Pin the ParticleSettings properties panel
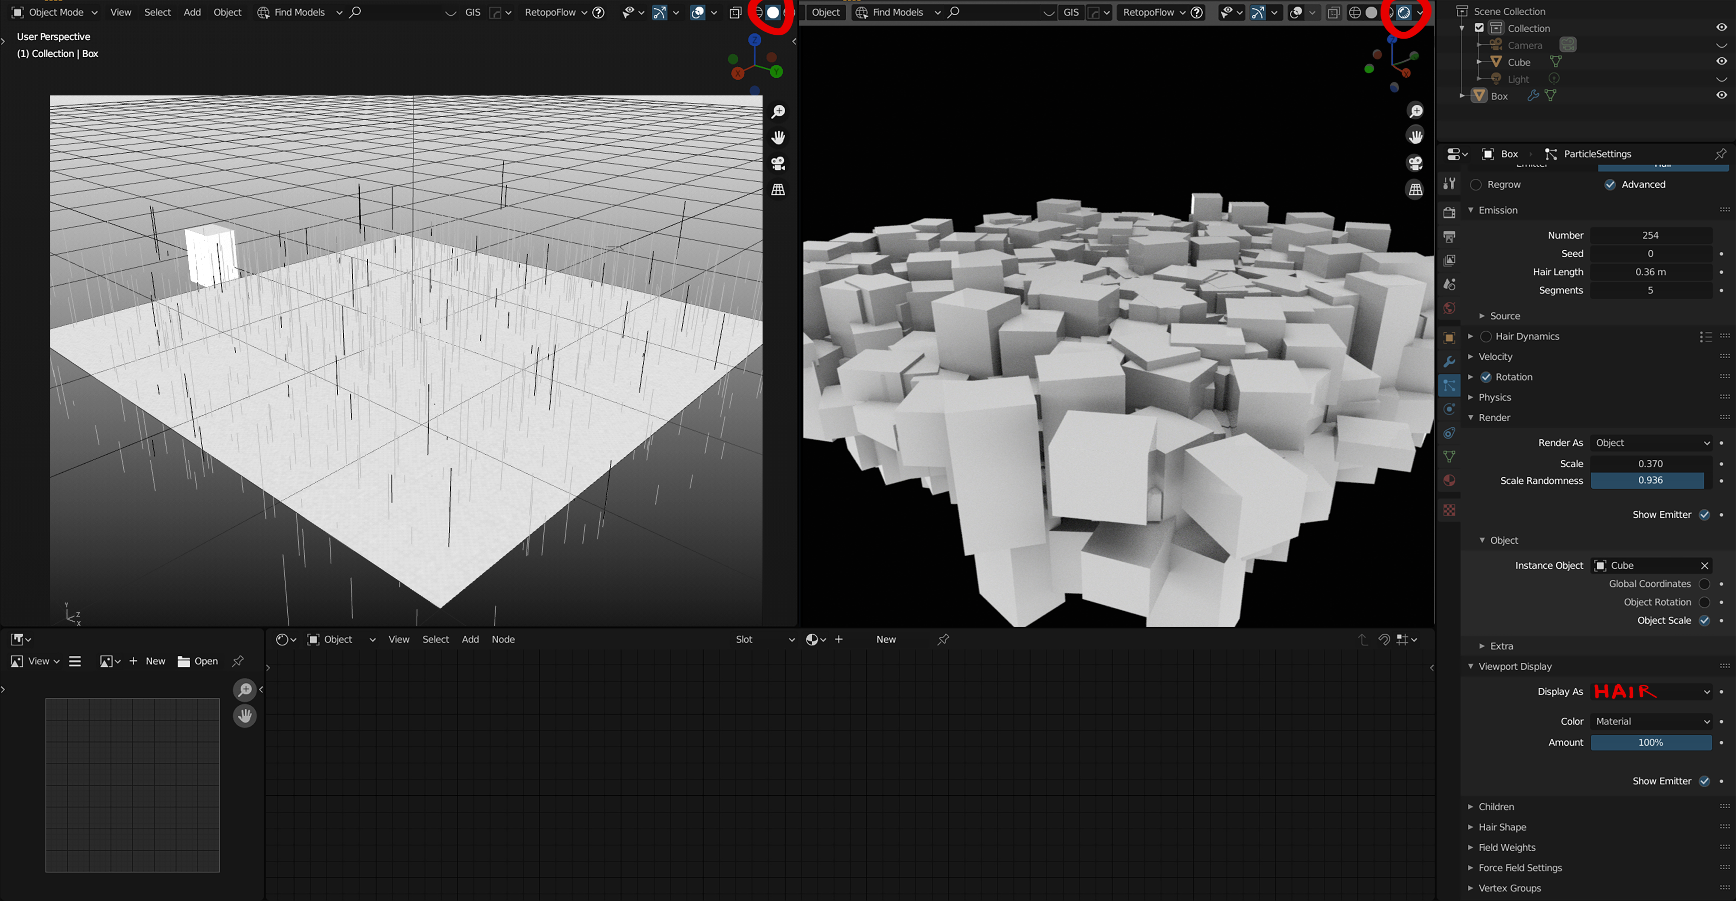The image size is (1736, 901). 1720,154
